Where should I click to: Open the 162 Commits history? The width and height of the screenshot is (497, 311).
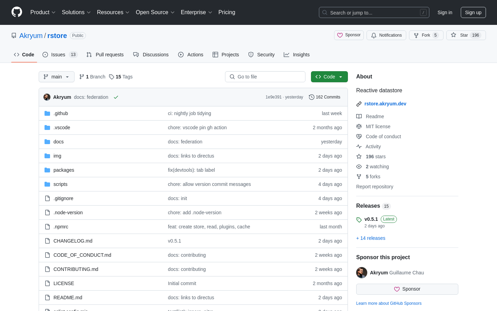324,97
